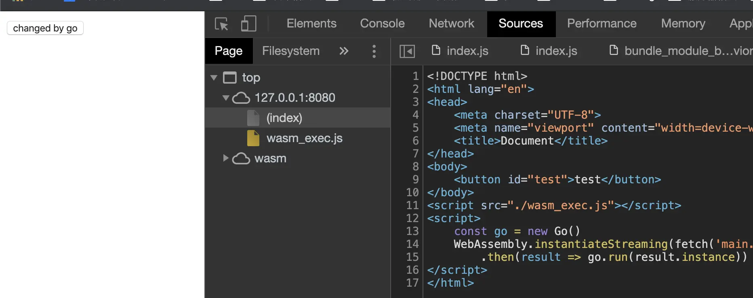Click the top frame window icon

pos(230,78)
